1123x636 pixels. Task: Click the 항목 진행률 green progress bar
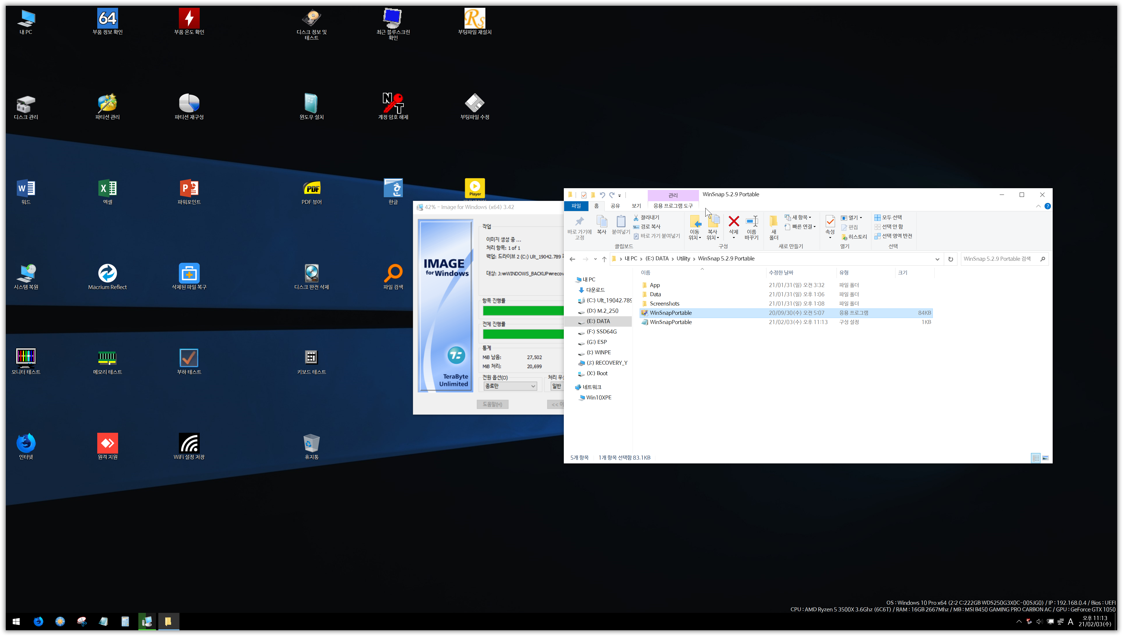[523, 310]
